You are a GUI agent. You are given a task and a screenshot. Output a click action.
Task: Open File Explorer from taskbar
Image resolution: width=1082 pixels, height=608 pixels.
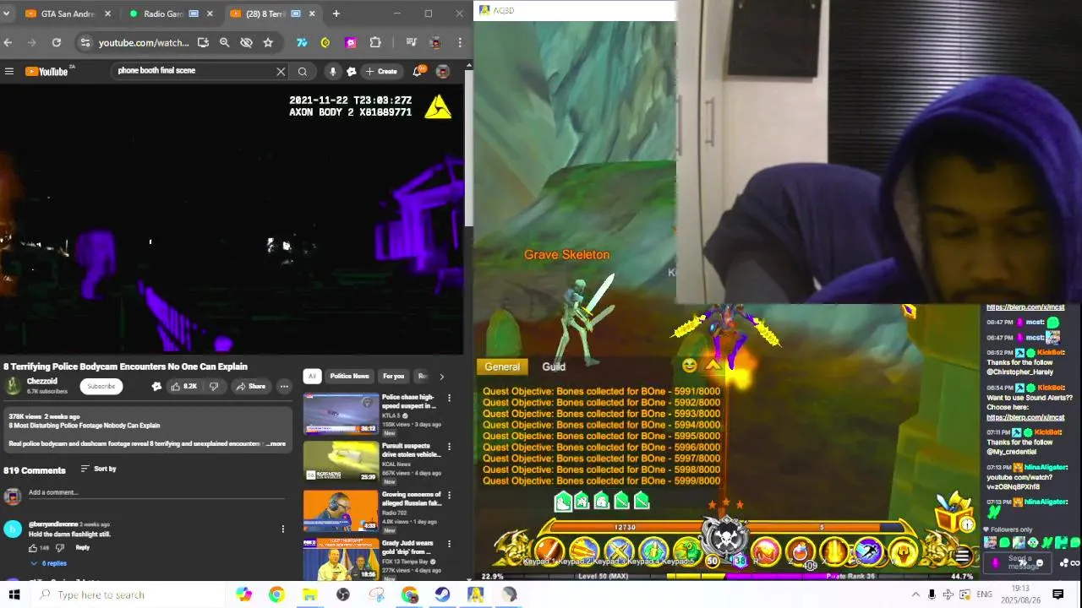pyautogui.click(x=309, y=594)
